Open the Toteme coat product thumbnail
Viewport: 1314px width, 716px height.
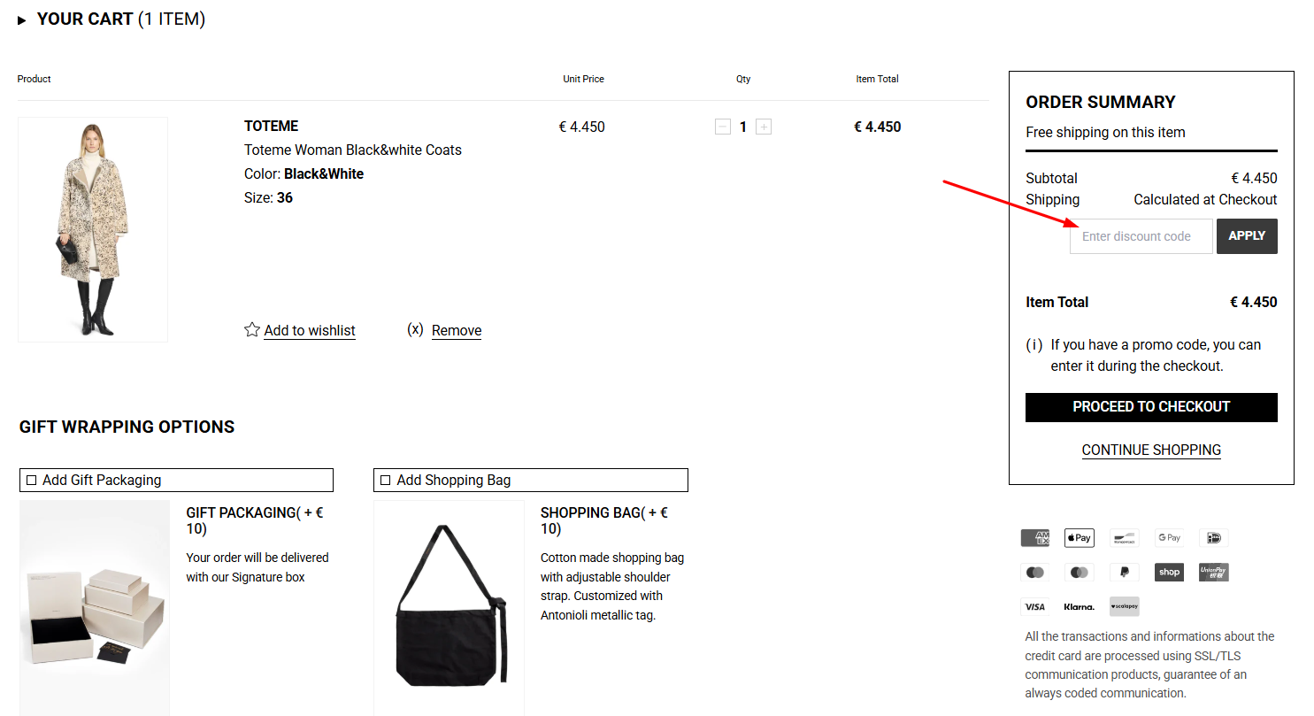(x=93, y=229)
